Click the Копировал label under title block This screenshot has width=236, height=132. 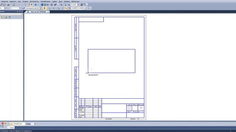pyautogui.click(x=109, y=119)
